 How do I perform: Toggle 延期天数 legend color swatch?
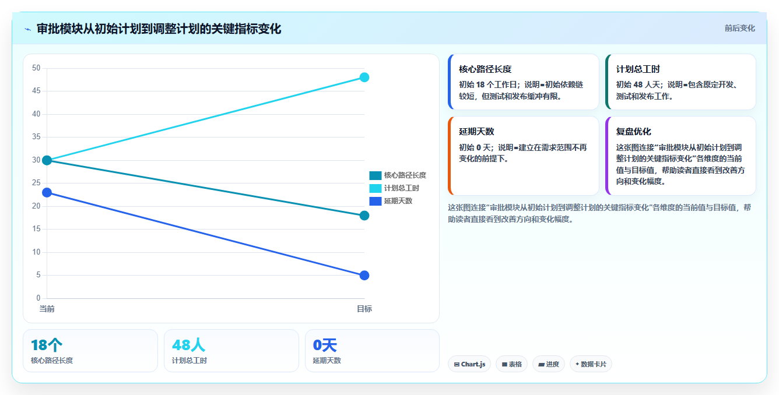pyautogui.click(x=376, y=201)
